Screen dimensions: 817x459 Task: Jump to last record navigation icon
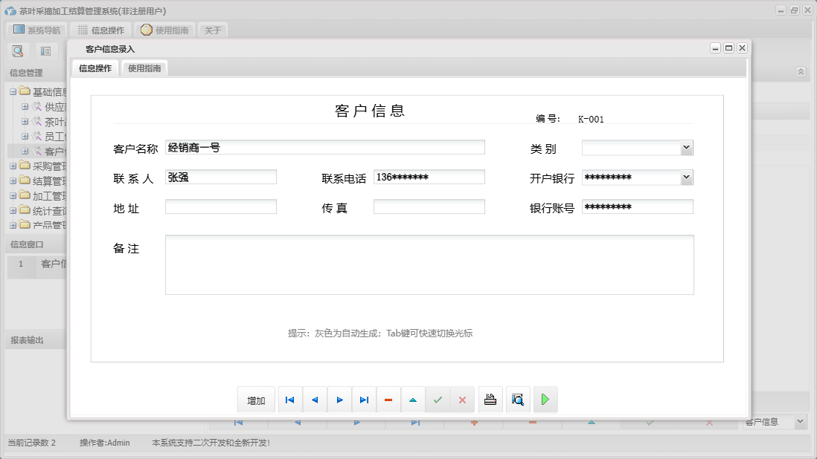pos(364,399)
